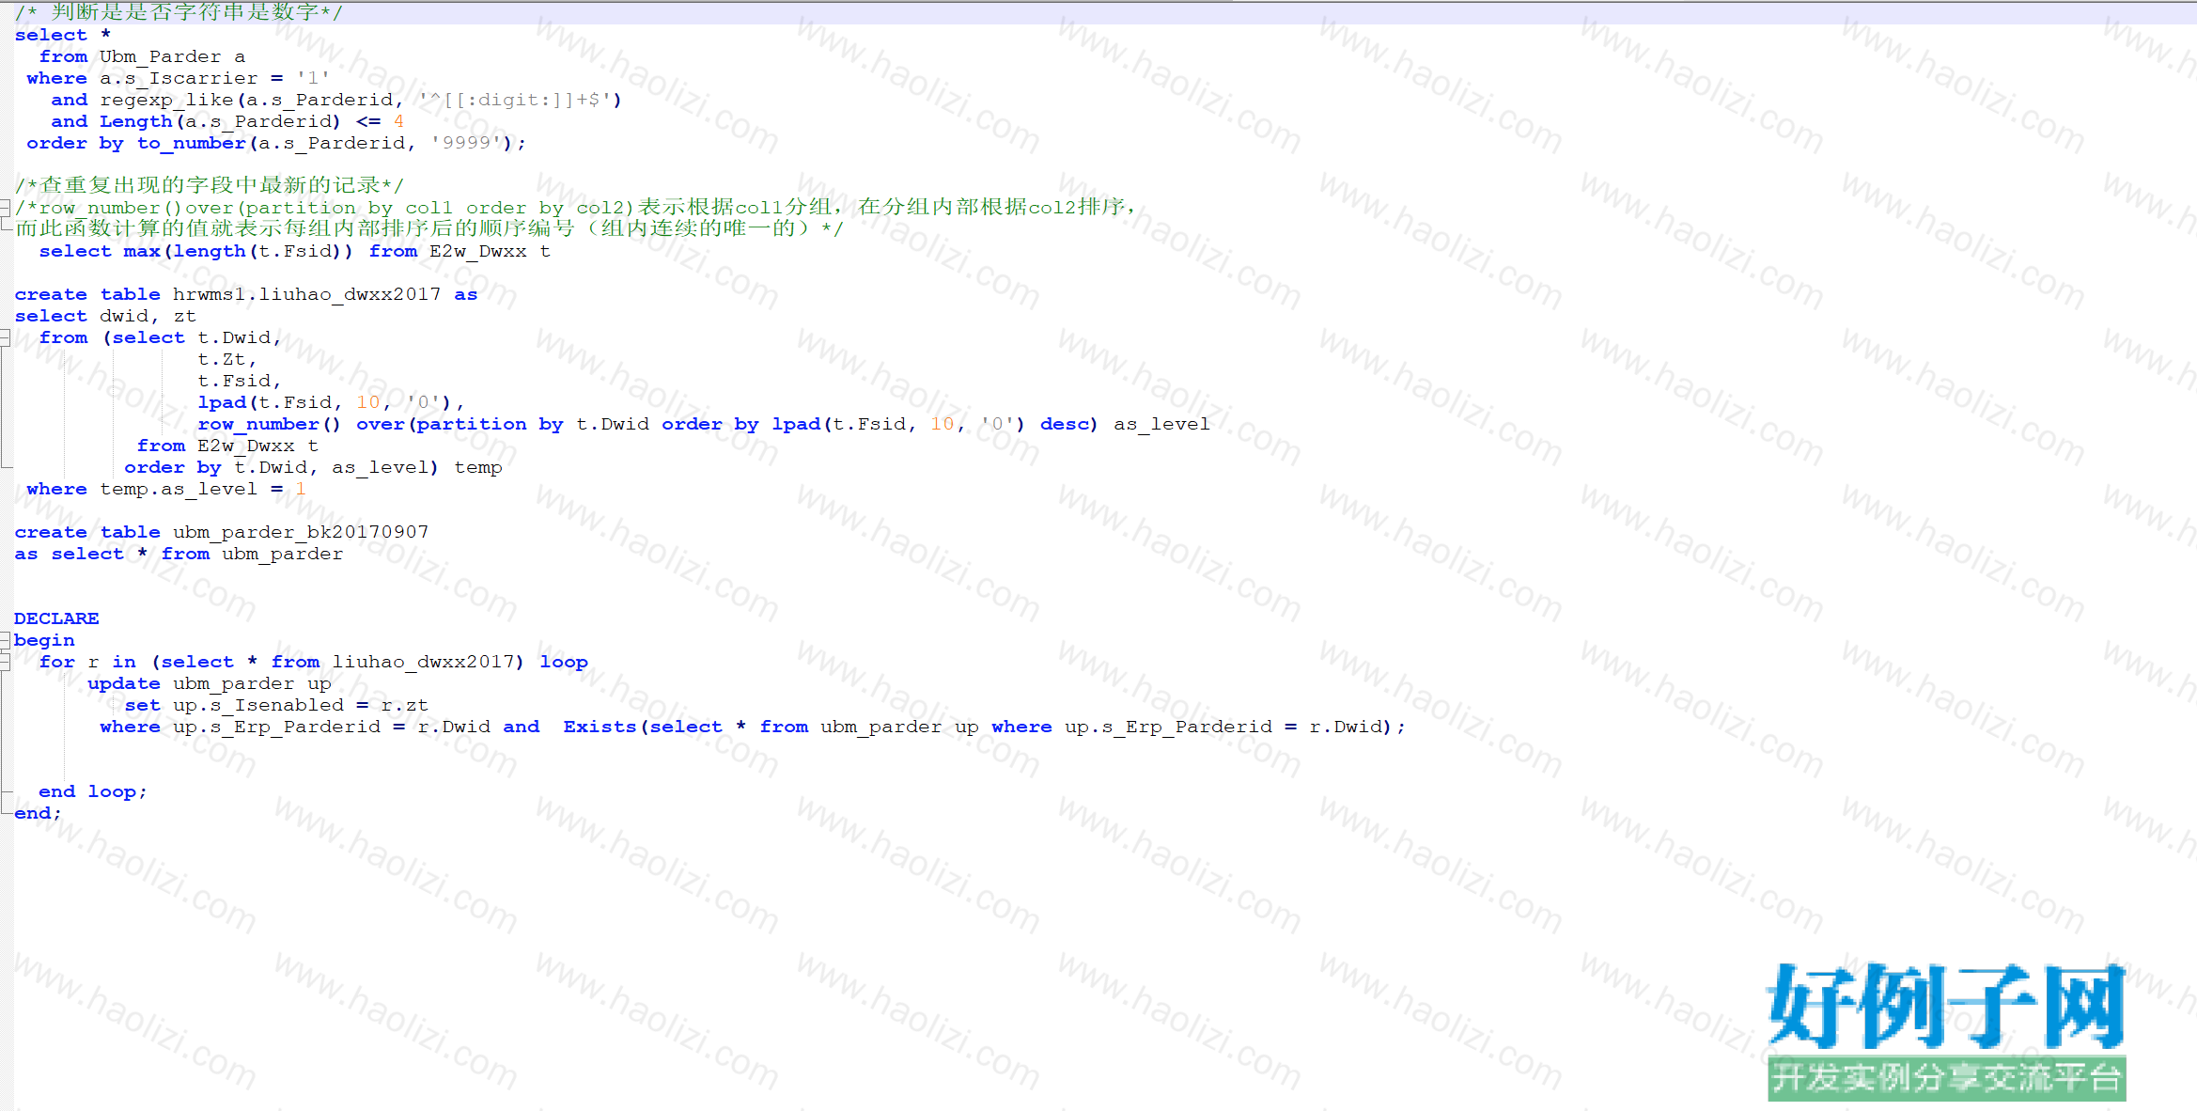Click the '^[[:digit:]]+$' regex string

point(516,100)
